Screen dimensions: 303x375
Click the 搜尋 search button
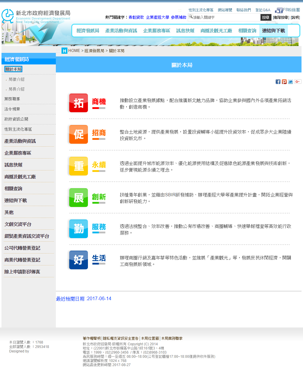pos(266,18)
